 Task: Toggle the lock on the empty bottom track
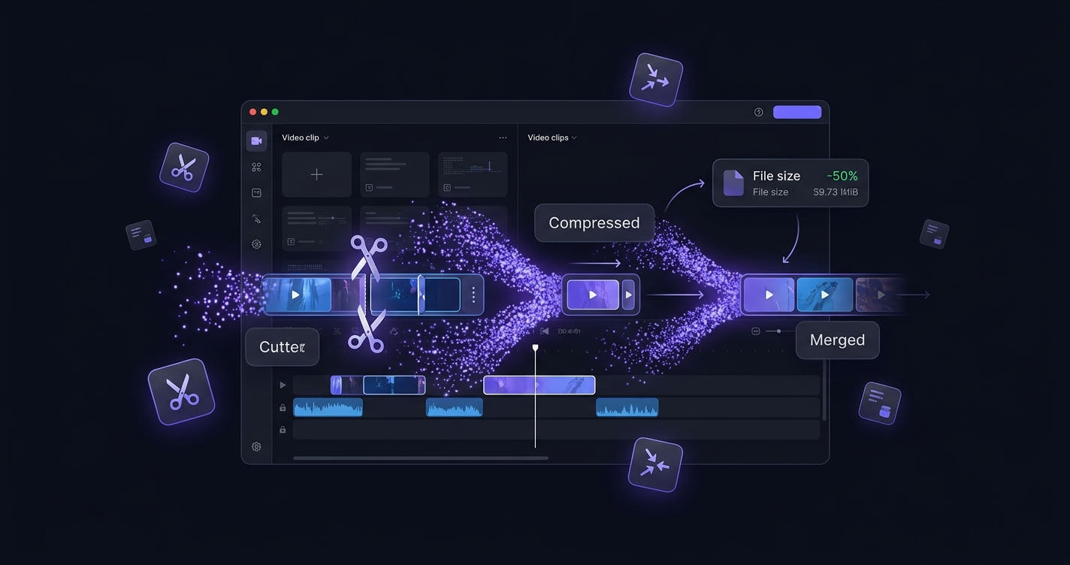point(283,430)
